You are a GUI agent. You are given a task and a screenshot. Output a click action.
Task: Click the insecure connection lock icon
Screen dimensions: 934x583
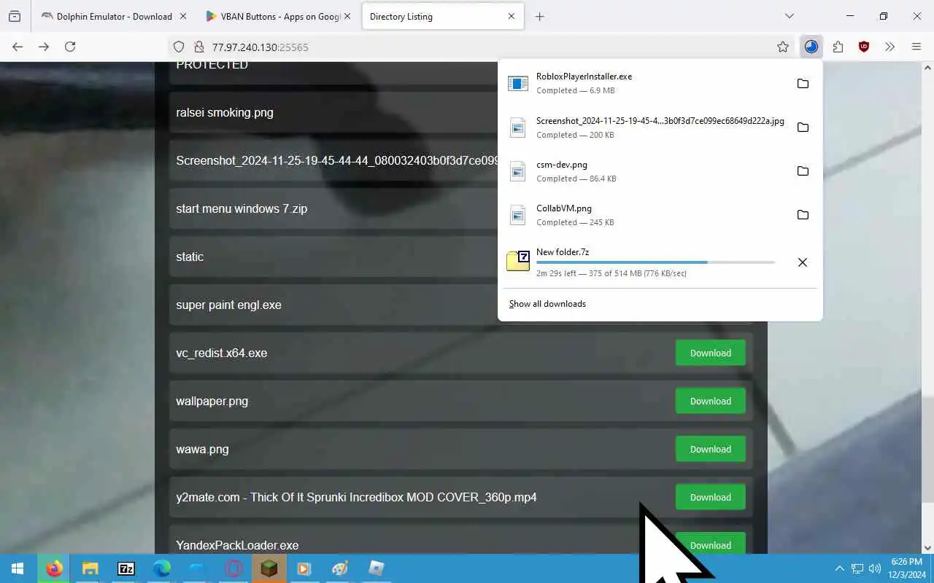(198, 47)
